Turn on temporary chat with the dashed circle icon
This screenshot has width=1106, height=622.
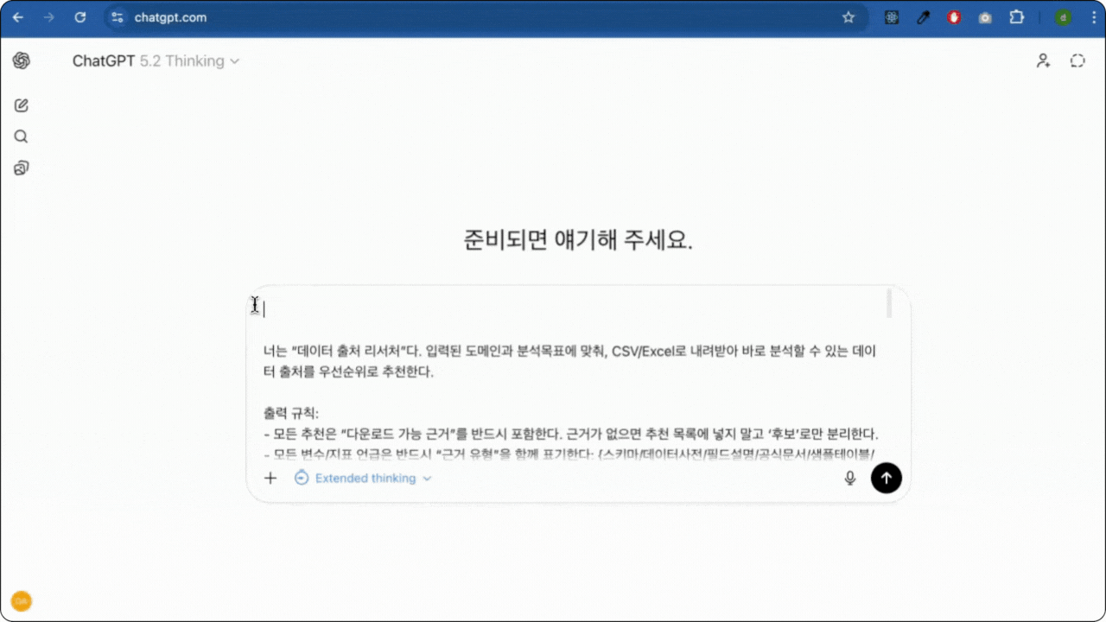(1077, 60)
